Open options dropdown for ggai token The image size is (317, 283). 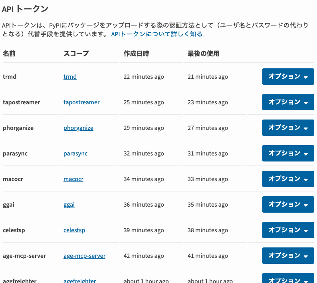click(x=288, y=205)
